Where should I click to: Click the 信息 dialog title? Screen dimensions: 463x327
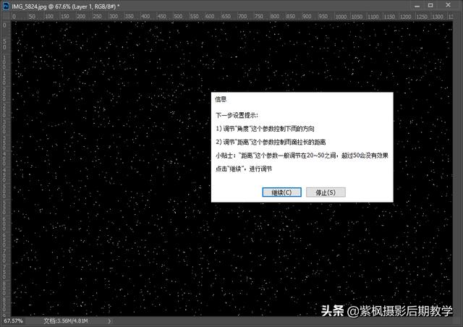pyautogui.click(x=221, y=99)
